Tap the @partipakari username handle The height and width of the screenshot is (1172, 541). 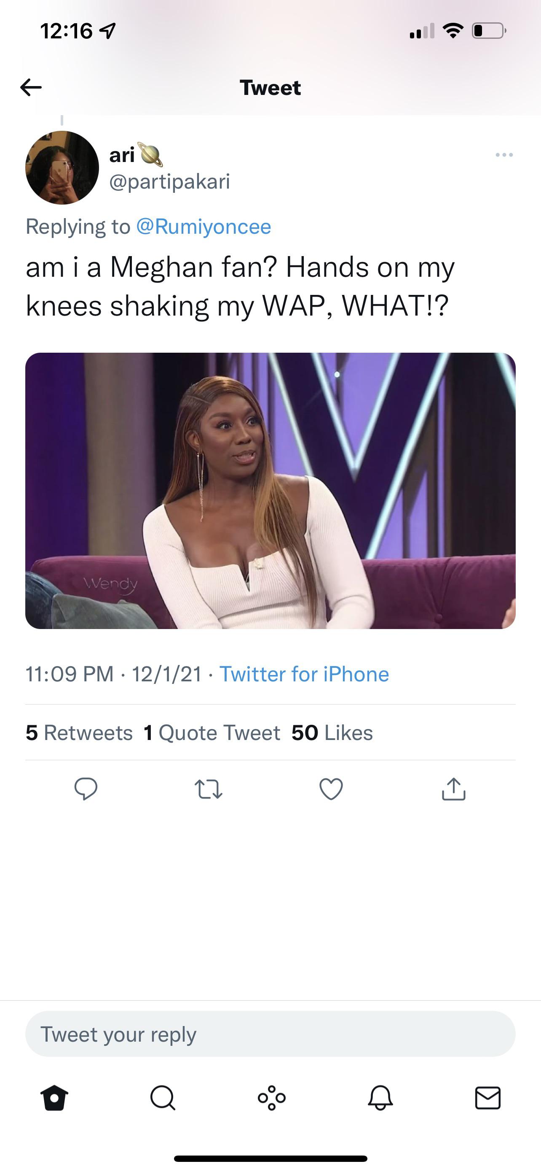tap(170, 181)
